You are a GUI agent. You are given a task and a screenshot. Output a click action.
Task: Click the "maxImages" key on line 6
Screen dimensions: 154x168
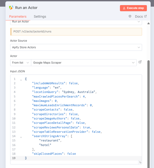[x=42, y=101]
